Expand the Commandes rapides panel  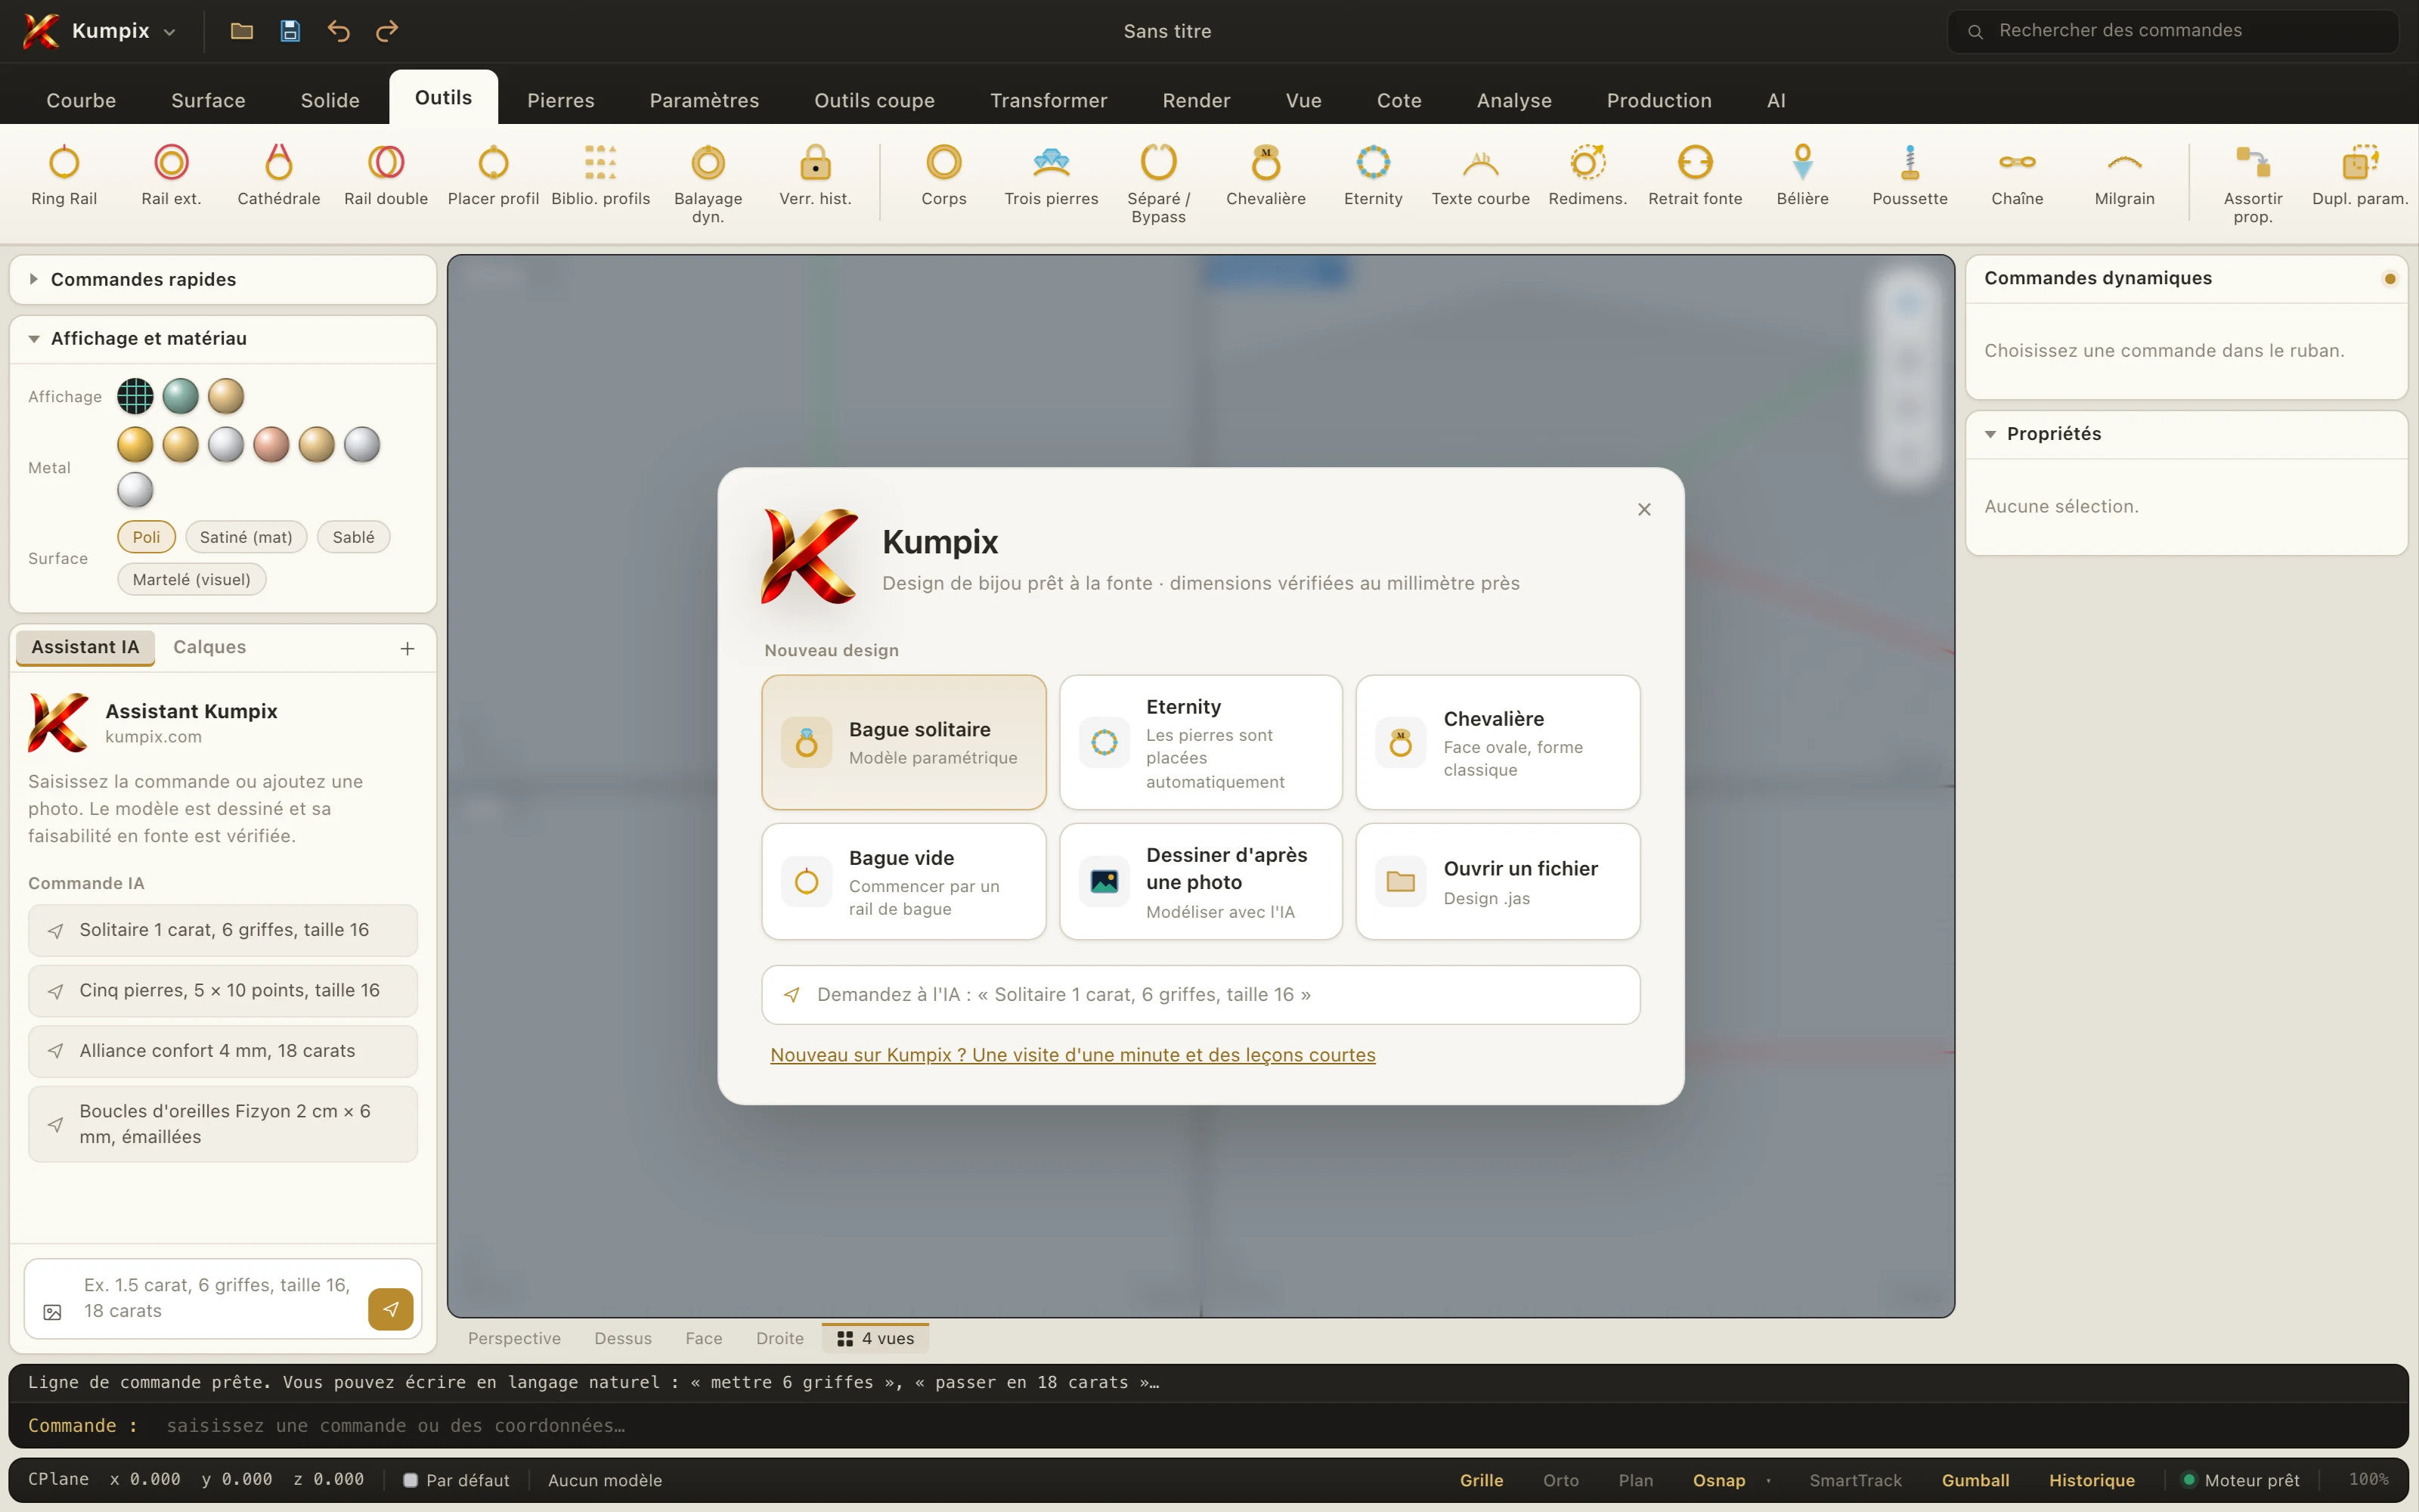(x=223, y=279)
